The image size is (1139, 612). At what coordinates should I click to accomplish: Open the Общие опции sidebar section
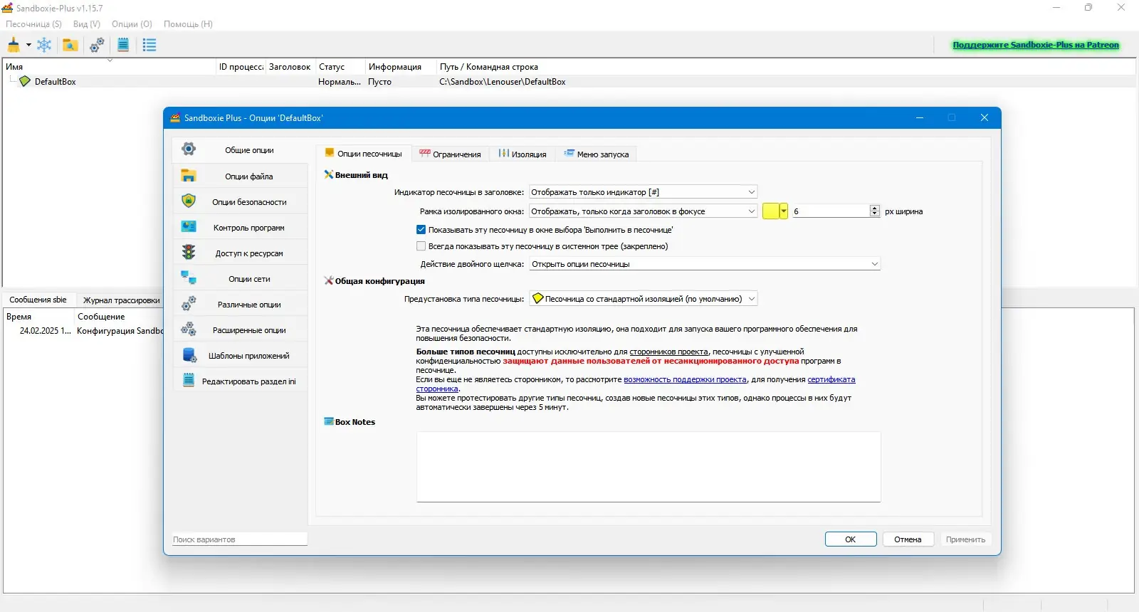pyautogui.click(x=240, y=150)
